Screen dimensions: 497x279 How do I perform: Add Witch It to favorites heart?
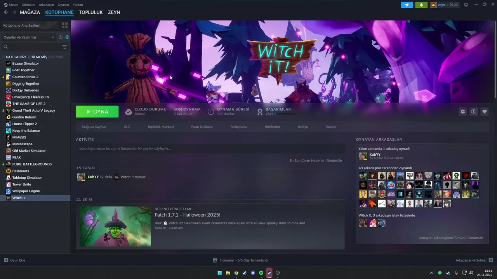[x=485, y=112]
